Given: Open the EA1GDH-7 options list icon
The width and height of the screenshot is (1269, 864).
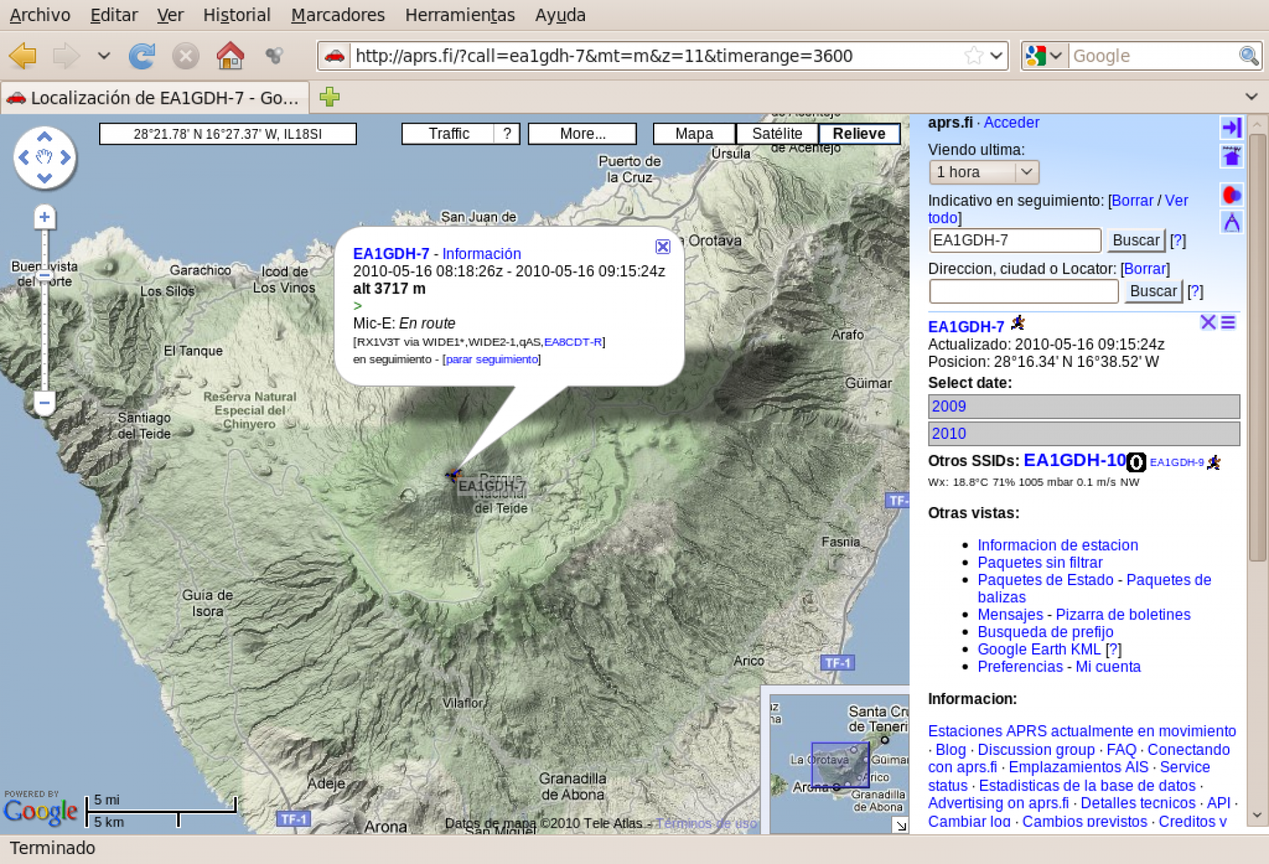Looking at the screenshot, I should [x=1228, y=322].
